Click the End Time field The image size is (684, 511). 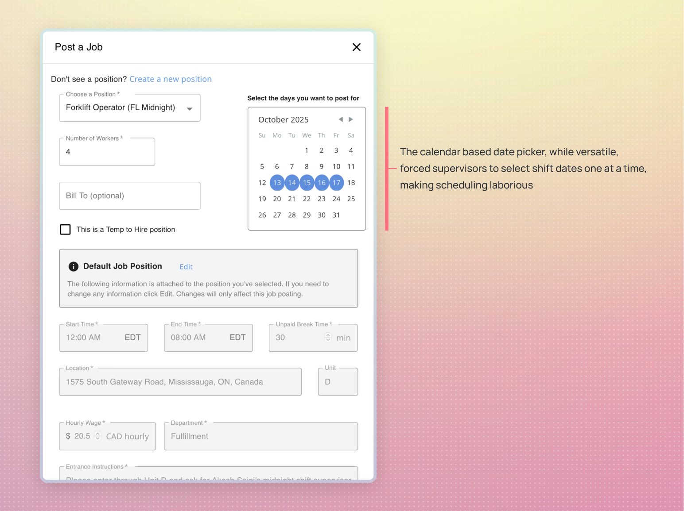click(x=208, y=338)
